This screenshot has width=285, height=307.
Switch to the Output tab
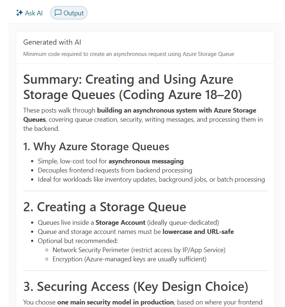[x=69, y=13]
